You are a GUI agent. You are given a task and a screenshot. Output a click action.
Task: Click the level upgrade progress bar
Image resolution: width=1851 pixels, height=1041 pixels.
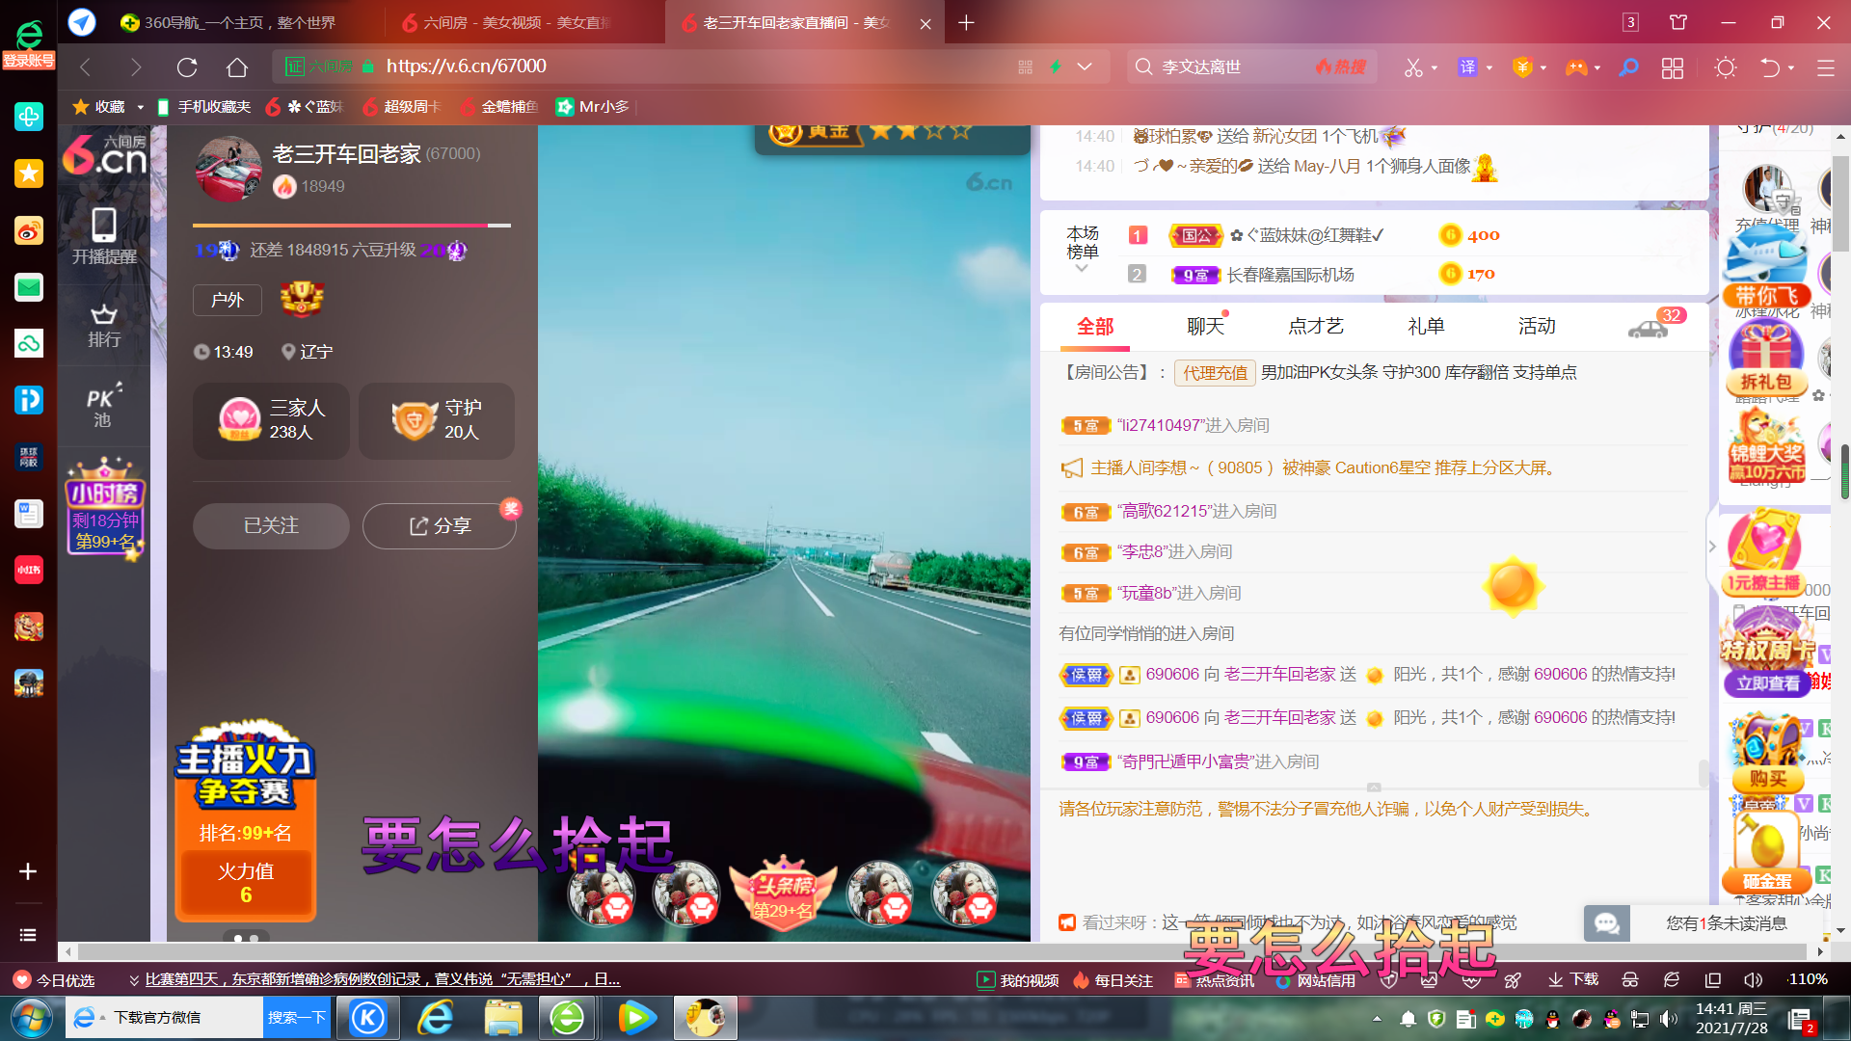point(352,226)
